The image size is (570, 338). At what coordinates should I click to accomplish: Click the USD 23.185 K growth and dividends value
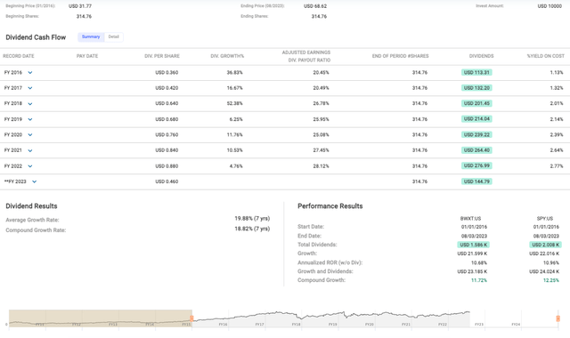click(x=472, y=271)
